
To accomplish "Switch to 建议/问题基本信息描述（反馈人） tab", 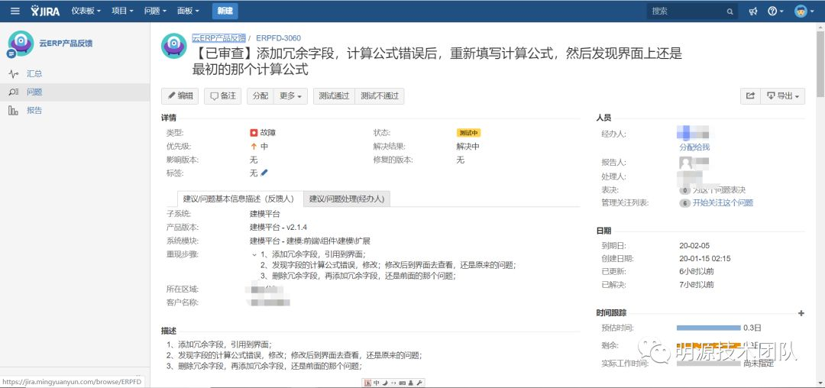I will click(x=241, y=199).
